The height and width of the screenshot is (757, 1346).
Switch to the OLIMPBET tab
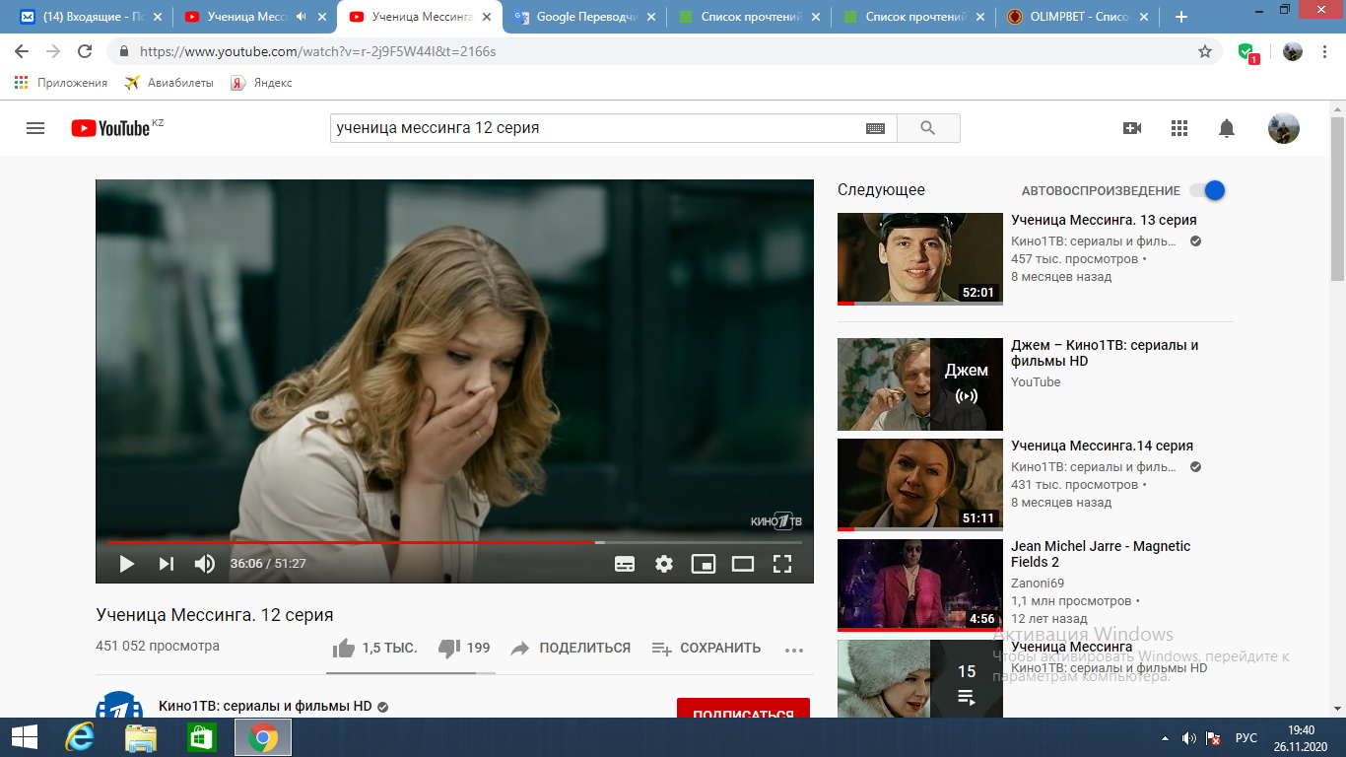1078,17
